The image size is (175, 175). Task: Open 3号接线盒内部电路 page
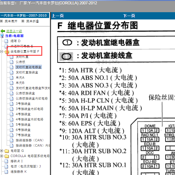click(x=30, y=109)
